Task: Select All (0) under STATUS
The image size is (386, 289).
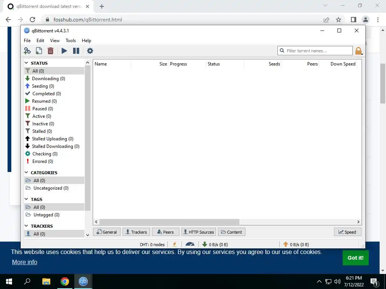Action: click(54, 71)
